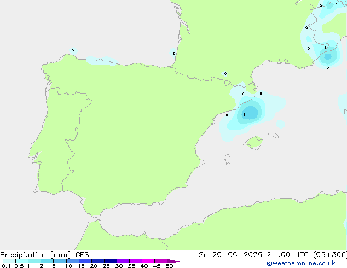The height and width of the screenshot is (268, 347).
Task: Select the 5–10 mm legend color swatch
Action: (60, 261)
